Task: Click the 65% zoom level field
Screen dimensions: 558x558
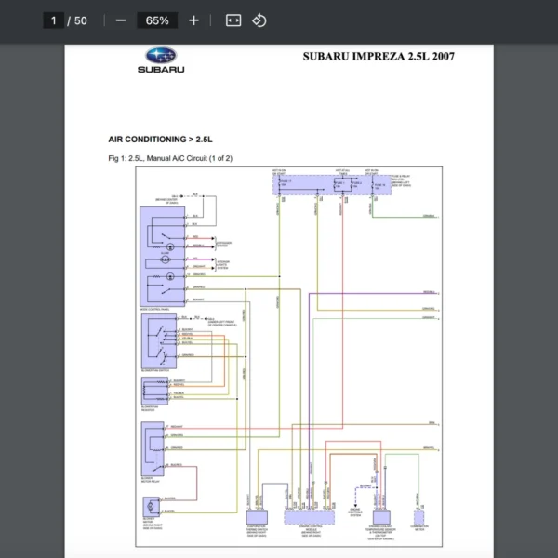Action: point(157,20)
